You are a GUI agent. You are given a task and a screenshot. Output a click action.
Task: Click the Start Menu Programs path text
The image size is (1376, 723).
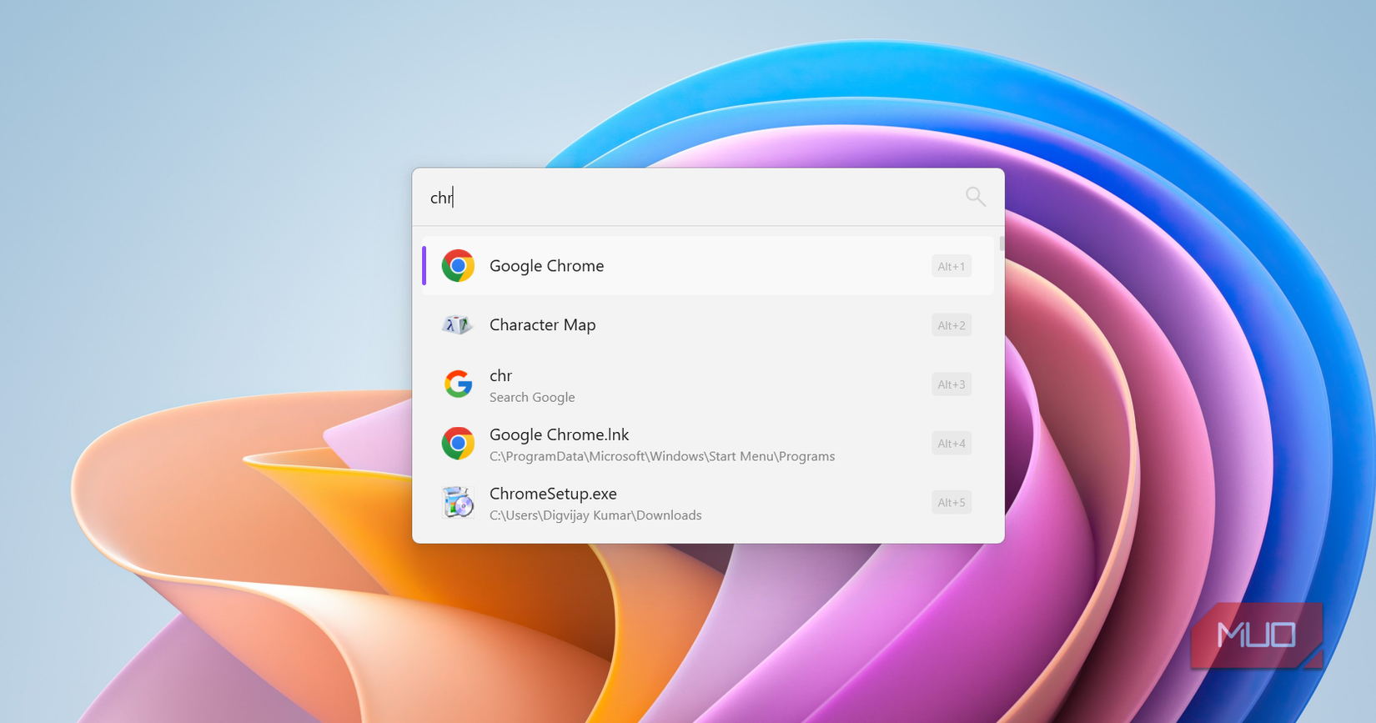(662, 456)
